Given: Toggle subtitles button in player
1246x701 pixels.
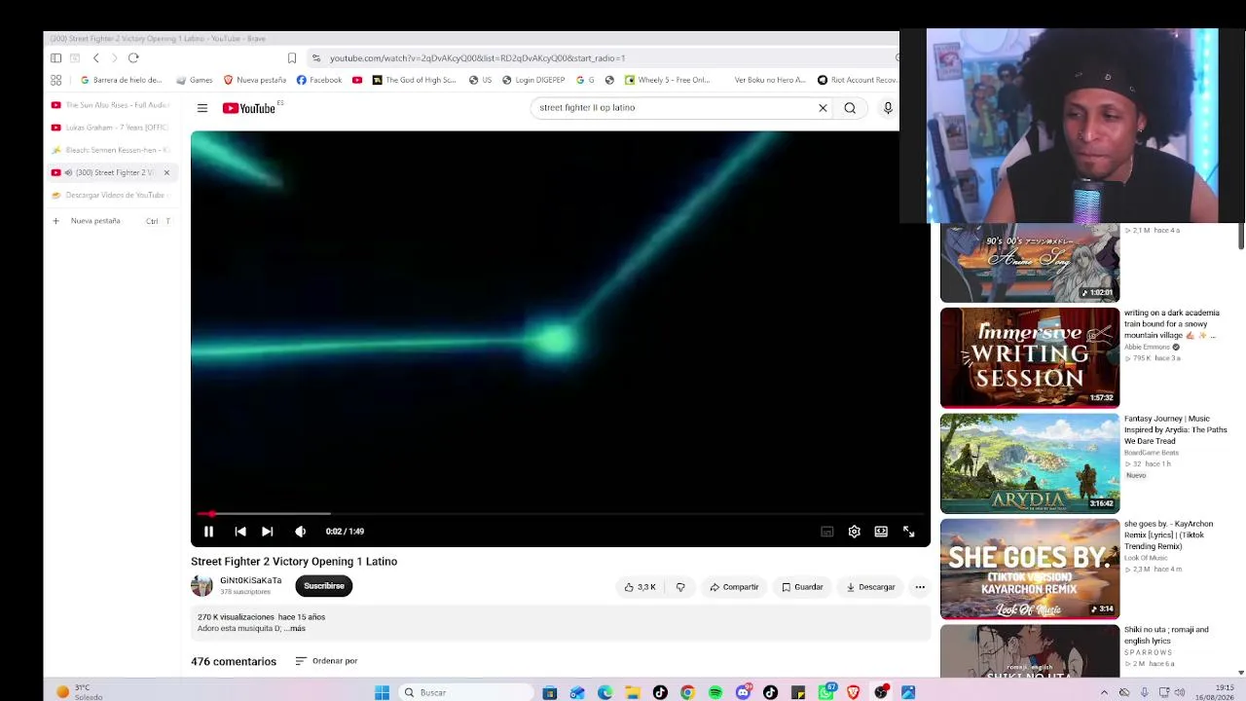Looking at the screenshot, I should click(826, 532).
